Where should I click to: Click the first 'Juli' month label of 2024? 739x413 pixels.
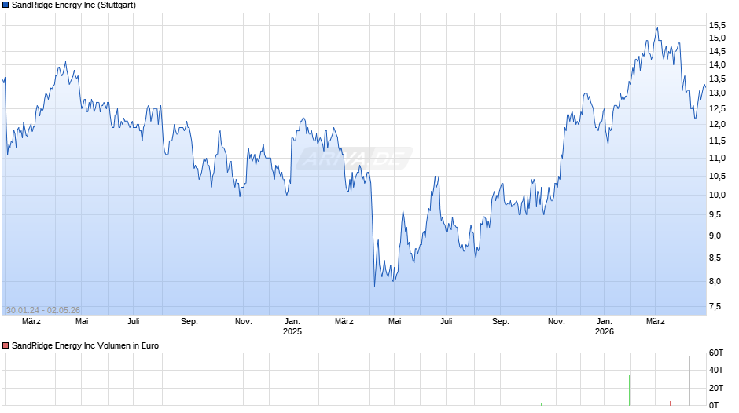tap(134, 322)
